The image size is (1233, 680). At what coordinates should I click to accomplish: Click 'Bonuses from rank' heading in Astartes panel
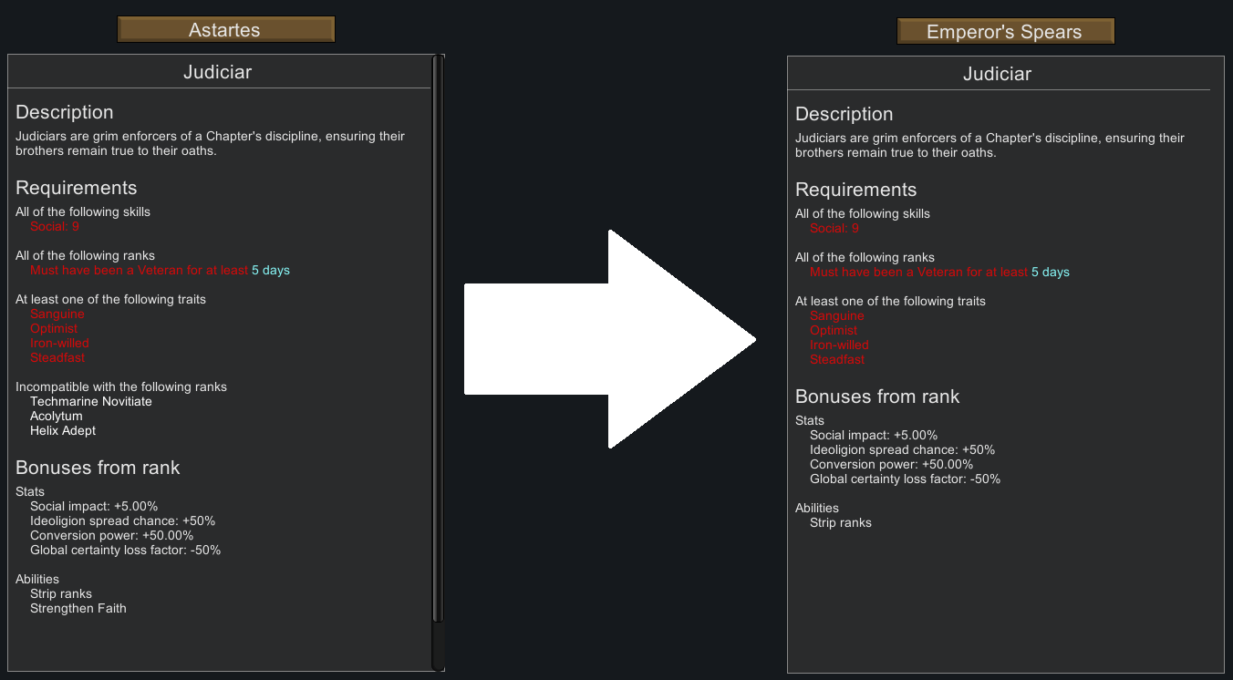coord(98,468)
